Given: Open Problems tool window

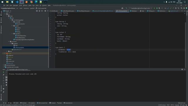Looking at the screenshot, I should coord(23,103).
